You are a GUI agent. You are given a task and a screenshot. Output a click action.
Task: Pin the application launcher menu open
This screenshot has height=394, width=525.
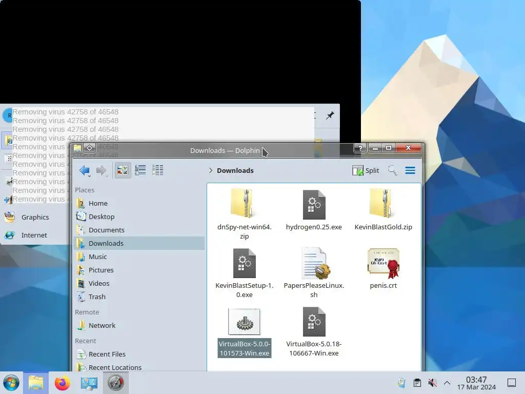330,115
